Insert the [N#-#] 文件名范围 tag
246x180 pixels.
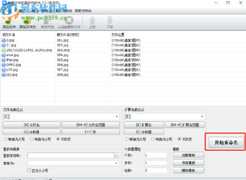91,125
